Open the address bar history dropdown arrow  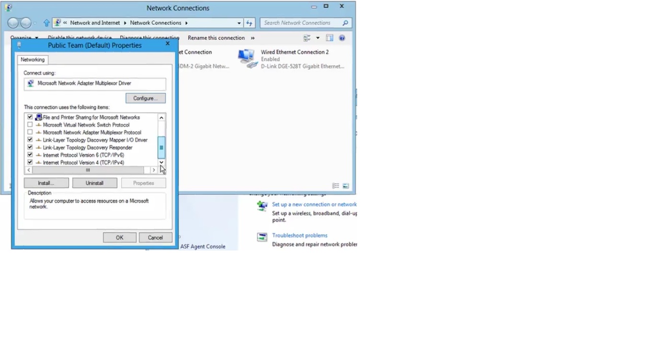[239, 23]
